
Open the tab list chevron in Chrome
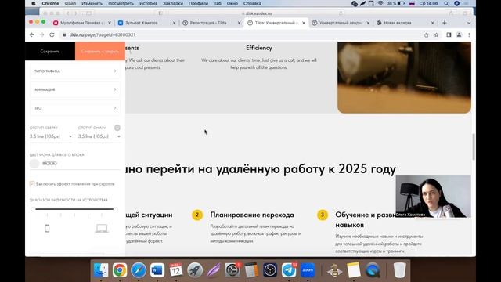469,23
